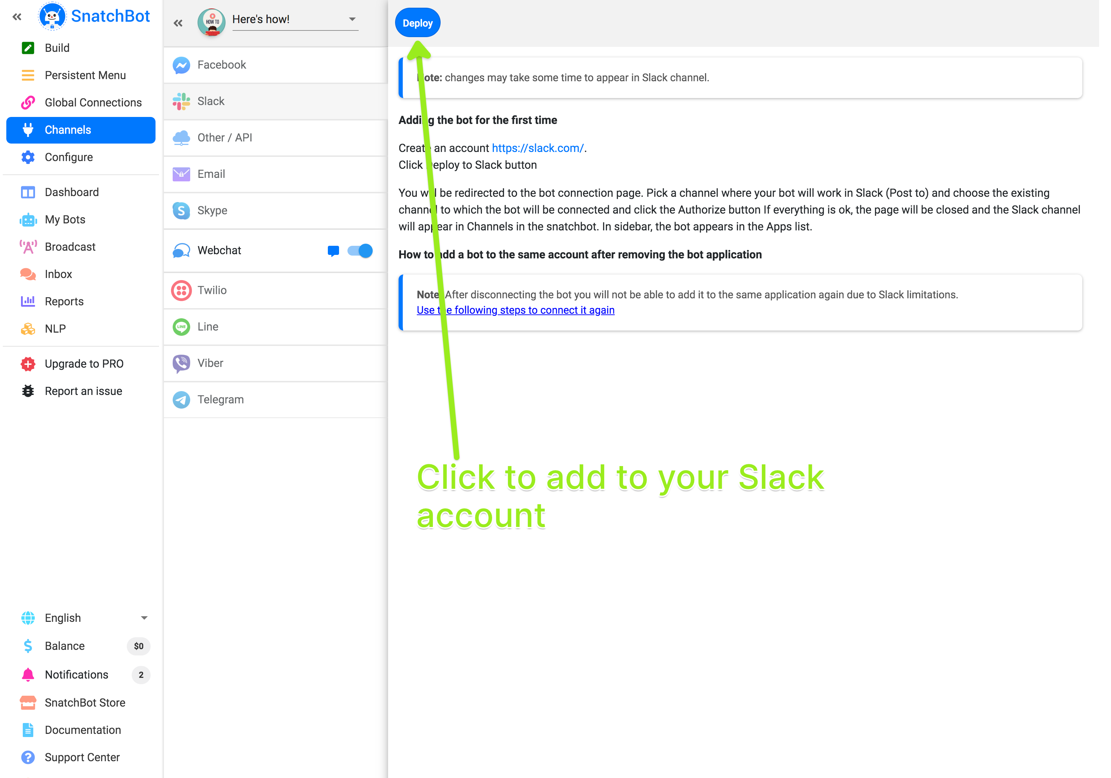
Task: Go to Global Connections section
Action: 93,103
